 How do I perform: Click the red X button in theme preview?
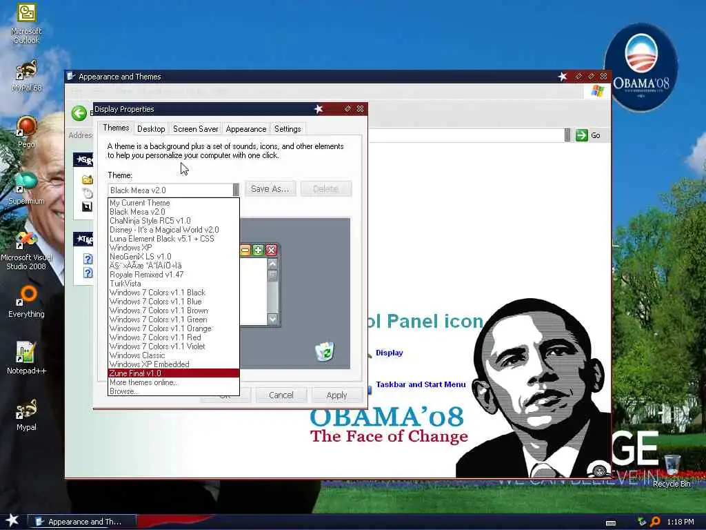coord(271,250)
